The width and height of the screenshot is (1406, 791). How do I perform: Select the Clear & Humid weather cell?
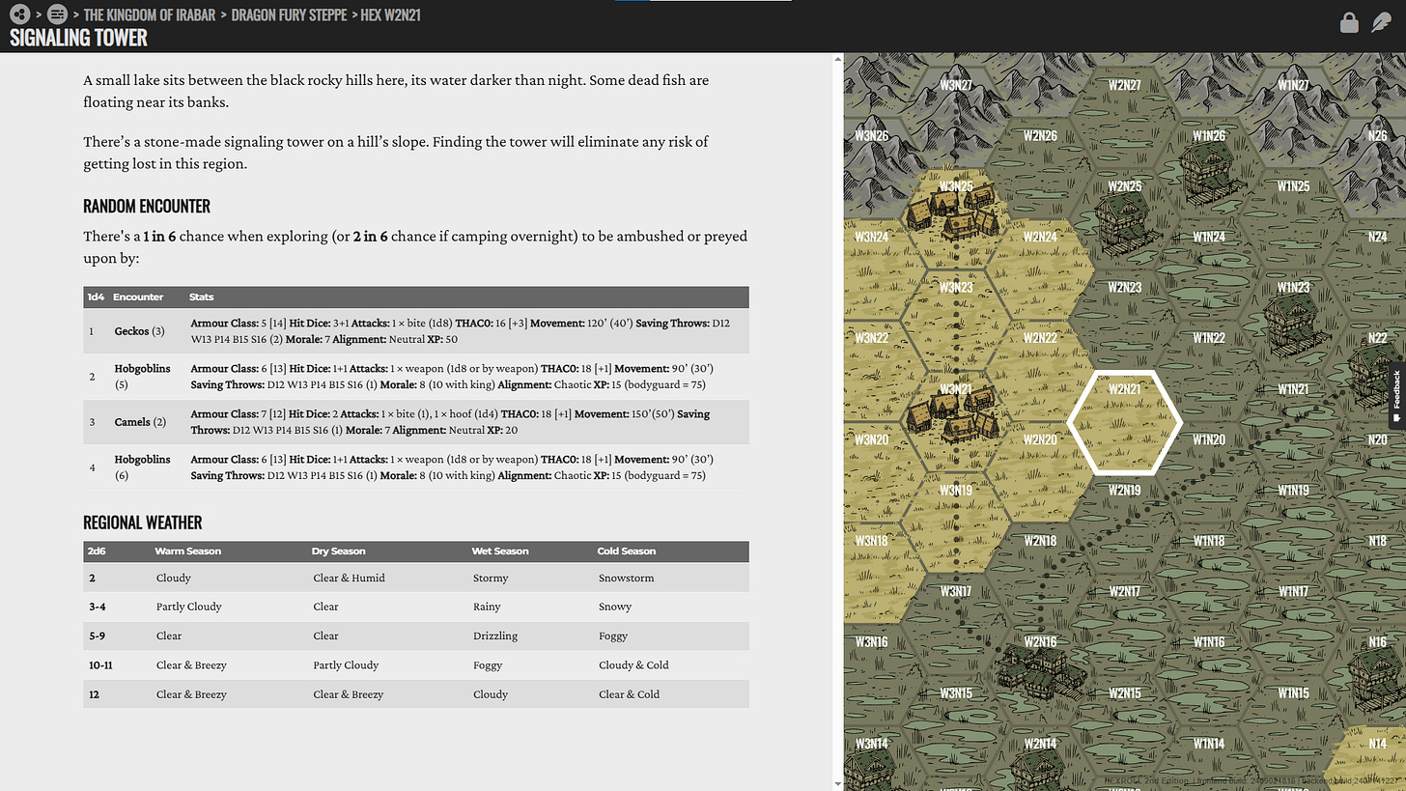(x=349, y=578)
